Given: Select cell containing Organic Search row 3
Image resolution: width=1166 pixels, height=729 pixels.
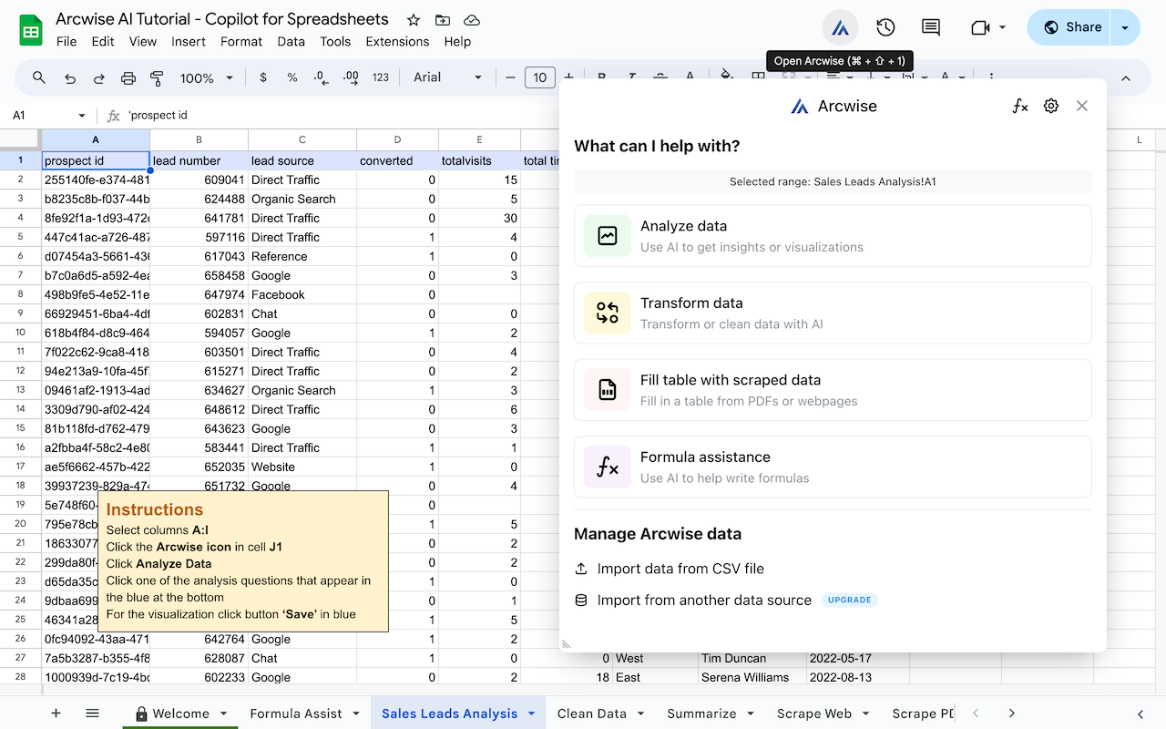Looking at the screenshot, I should click(302, 199).
